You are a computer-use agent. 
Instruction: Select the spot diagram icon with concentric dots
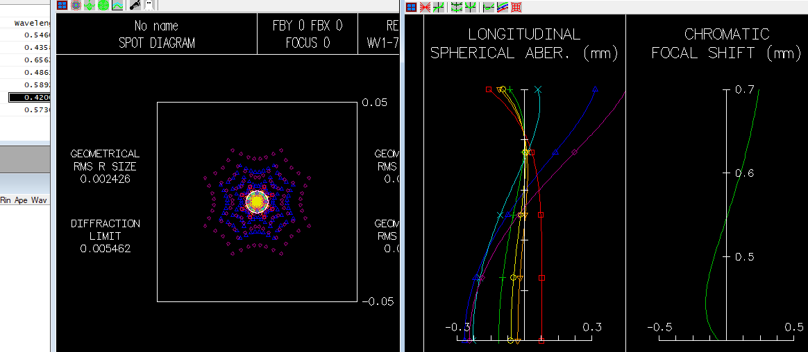pos(76,5)
